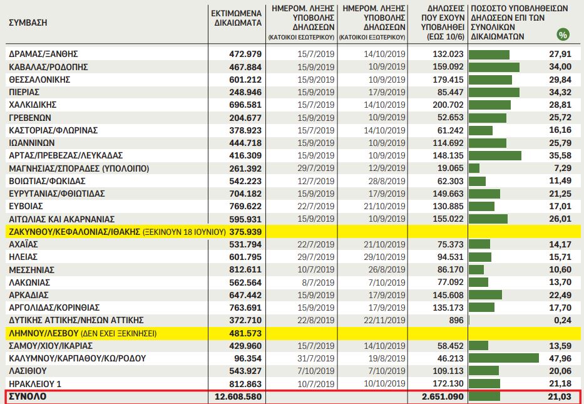Click the ΗΡΑΚΛΕΙΟΥ 1 row label

pyautogui.click(x=34, y=383)
